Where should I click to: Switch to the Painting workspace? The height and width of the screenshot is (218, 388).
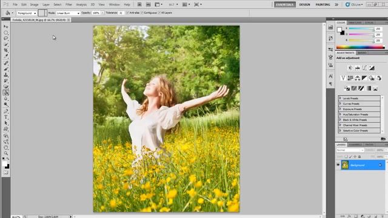[x=323, y=4]
